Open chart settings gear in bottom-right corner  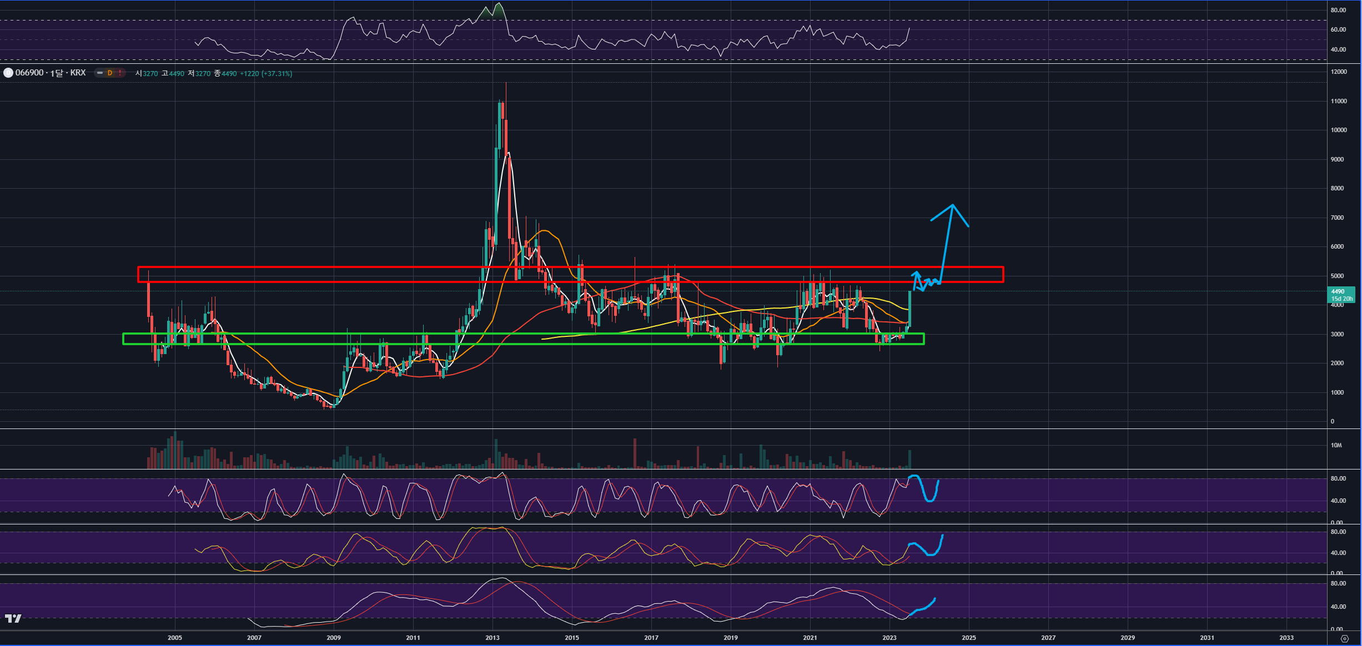(x=1344, y=639)
